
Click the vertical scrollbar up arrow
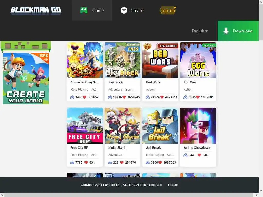point(261,2)
